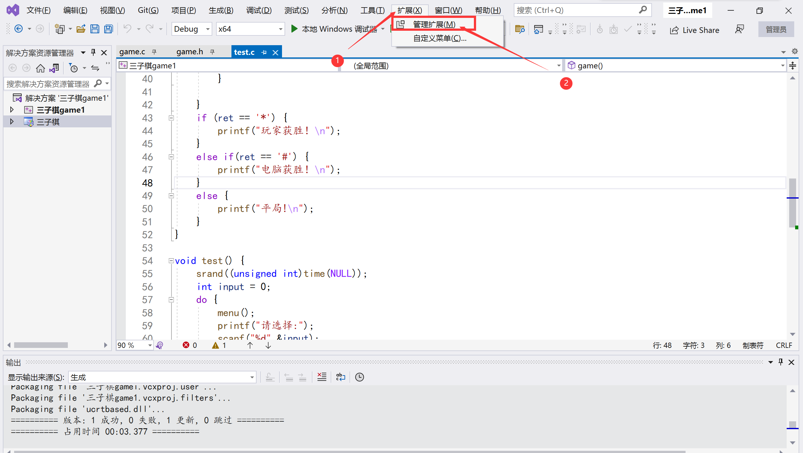Image resolution: width=803 pixels, height=453 pixels.
Task: Click the Home icon in Solution Explorer
Action: click(40, 68)
